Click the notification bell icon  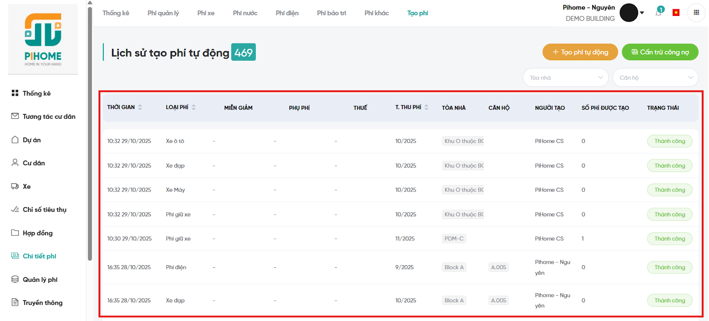click(x=658, y=12)
